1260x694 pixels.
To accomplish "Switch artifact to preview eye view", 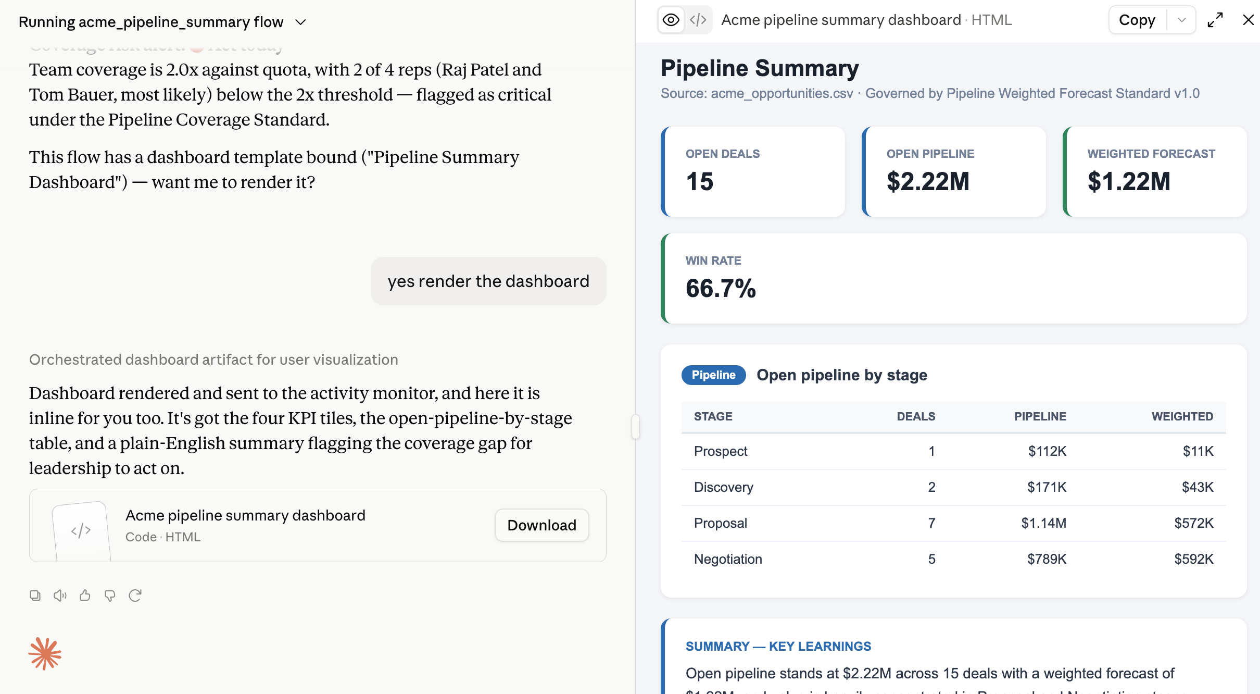I will click(671, 20).
